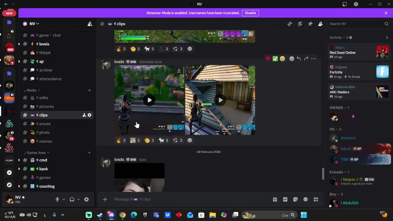Open the gift icon in the message bar
This screenshot has height=221, width=393.
coord(275,200)
